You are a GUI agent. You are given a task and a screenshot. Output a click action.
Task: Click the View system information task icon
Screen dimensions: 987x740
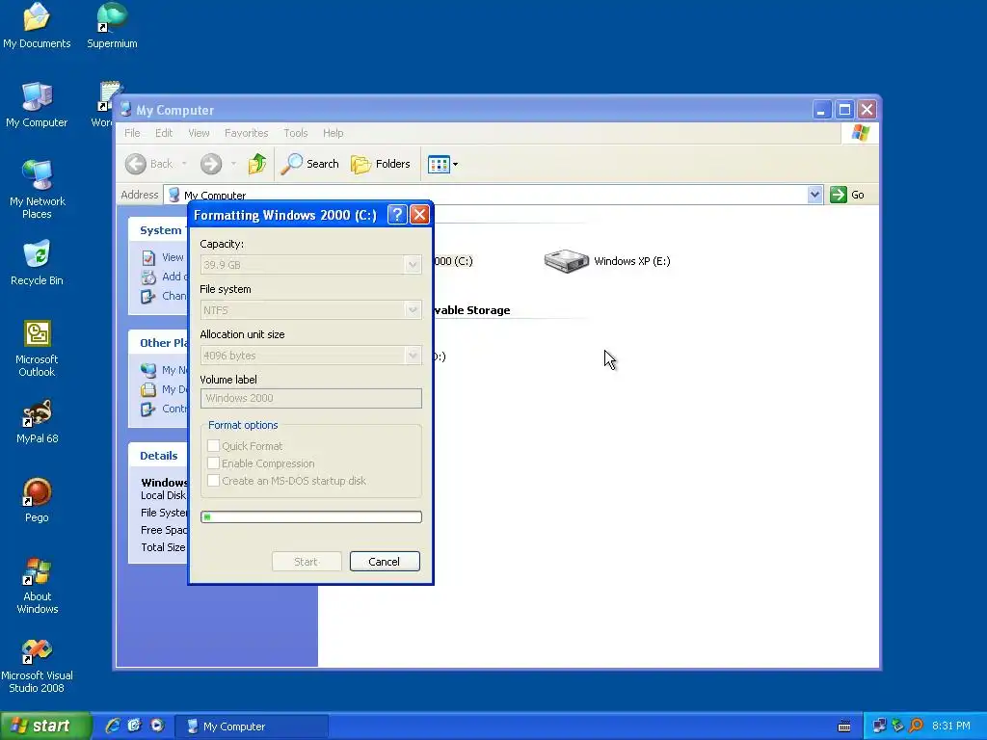[148, 257]
